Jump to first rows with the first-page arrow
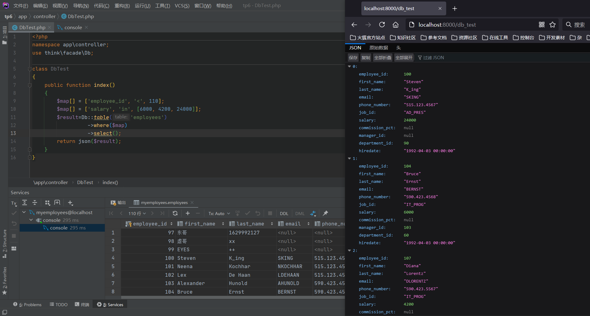The width and height of the screenshot is (590, 316). click(111, 213)
